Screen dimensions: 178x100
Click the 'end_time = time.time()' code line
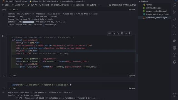coord(28,51)
